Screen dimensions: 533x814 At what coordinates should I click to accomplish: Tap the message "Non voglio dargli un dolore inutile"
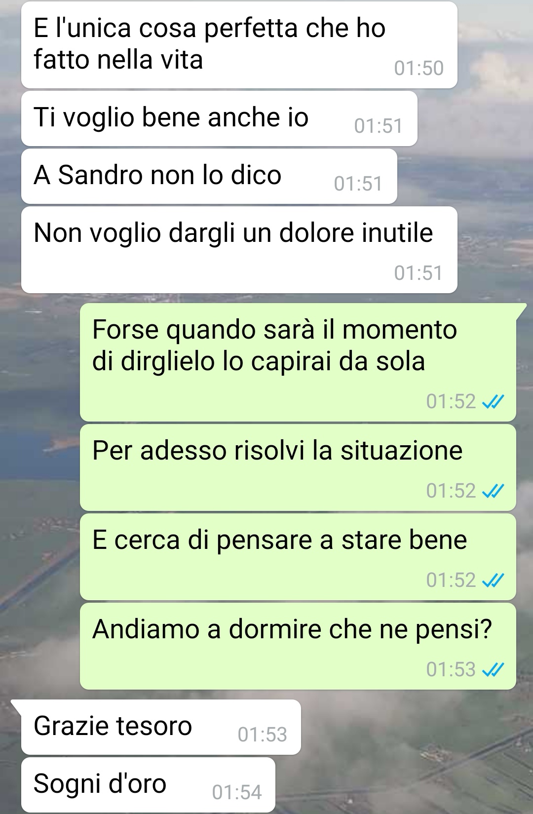coord(239,250)
